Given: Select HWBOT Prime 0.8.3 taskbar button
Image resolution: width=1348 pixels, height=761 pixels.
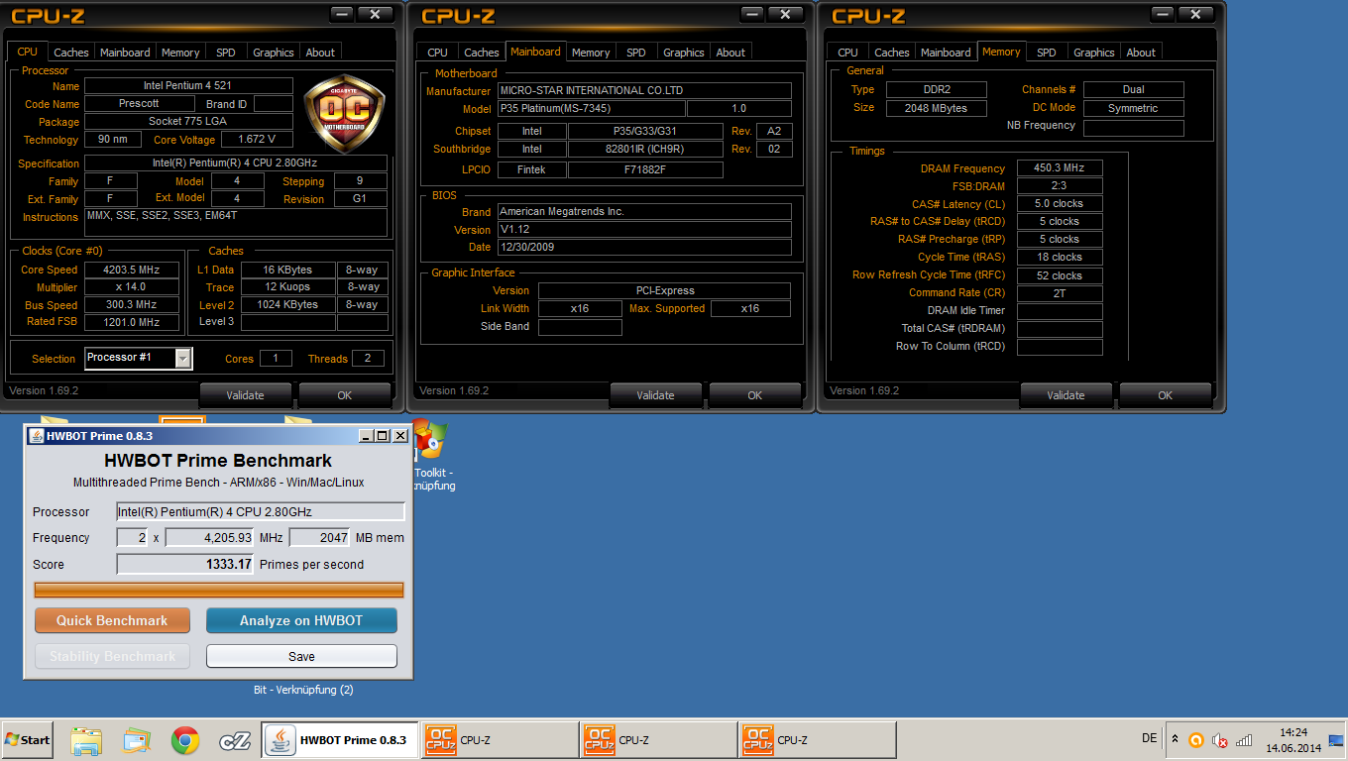Looking at the screenshot, I should pyautogui.click(x=339, y=740).
